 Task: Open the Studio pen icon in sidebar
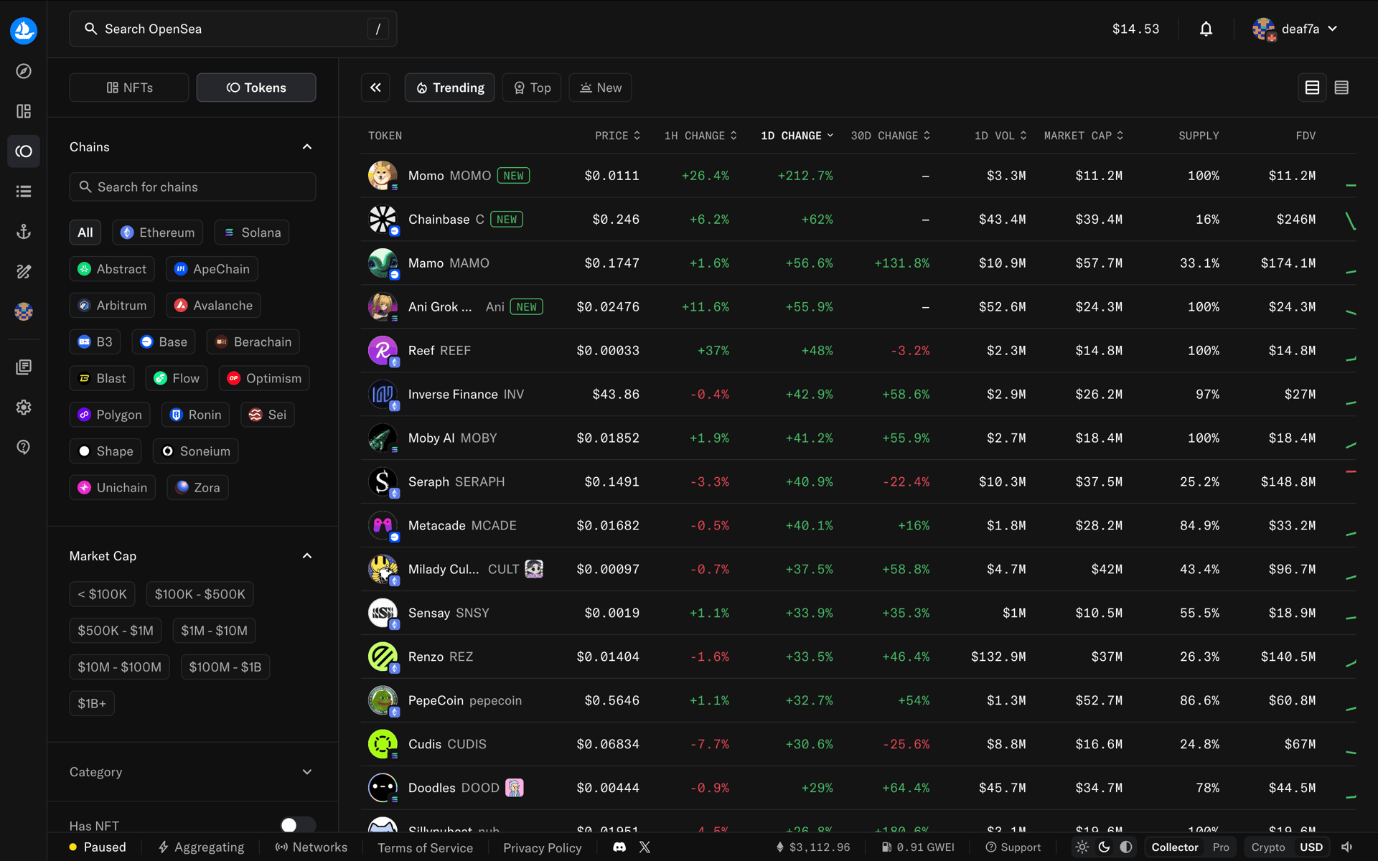pyautogui.click(x=24, y=272)
